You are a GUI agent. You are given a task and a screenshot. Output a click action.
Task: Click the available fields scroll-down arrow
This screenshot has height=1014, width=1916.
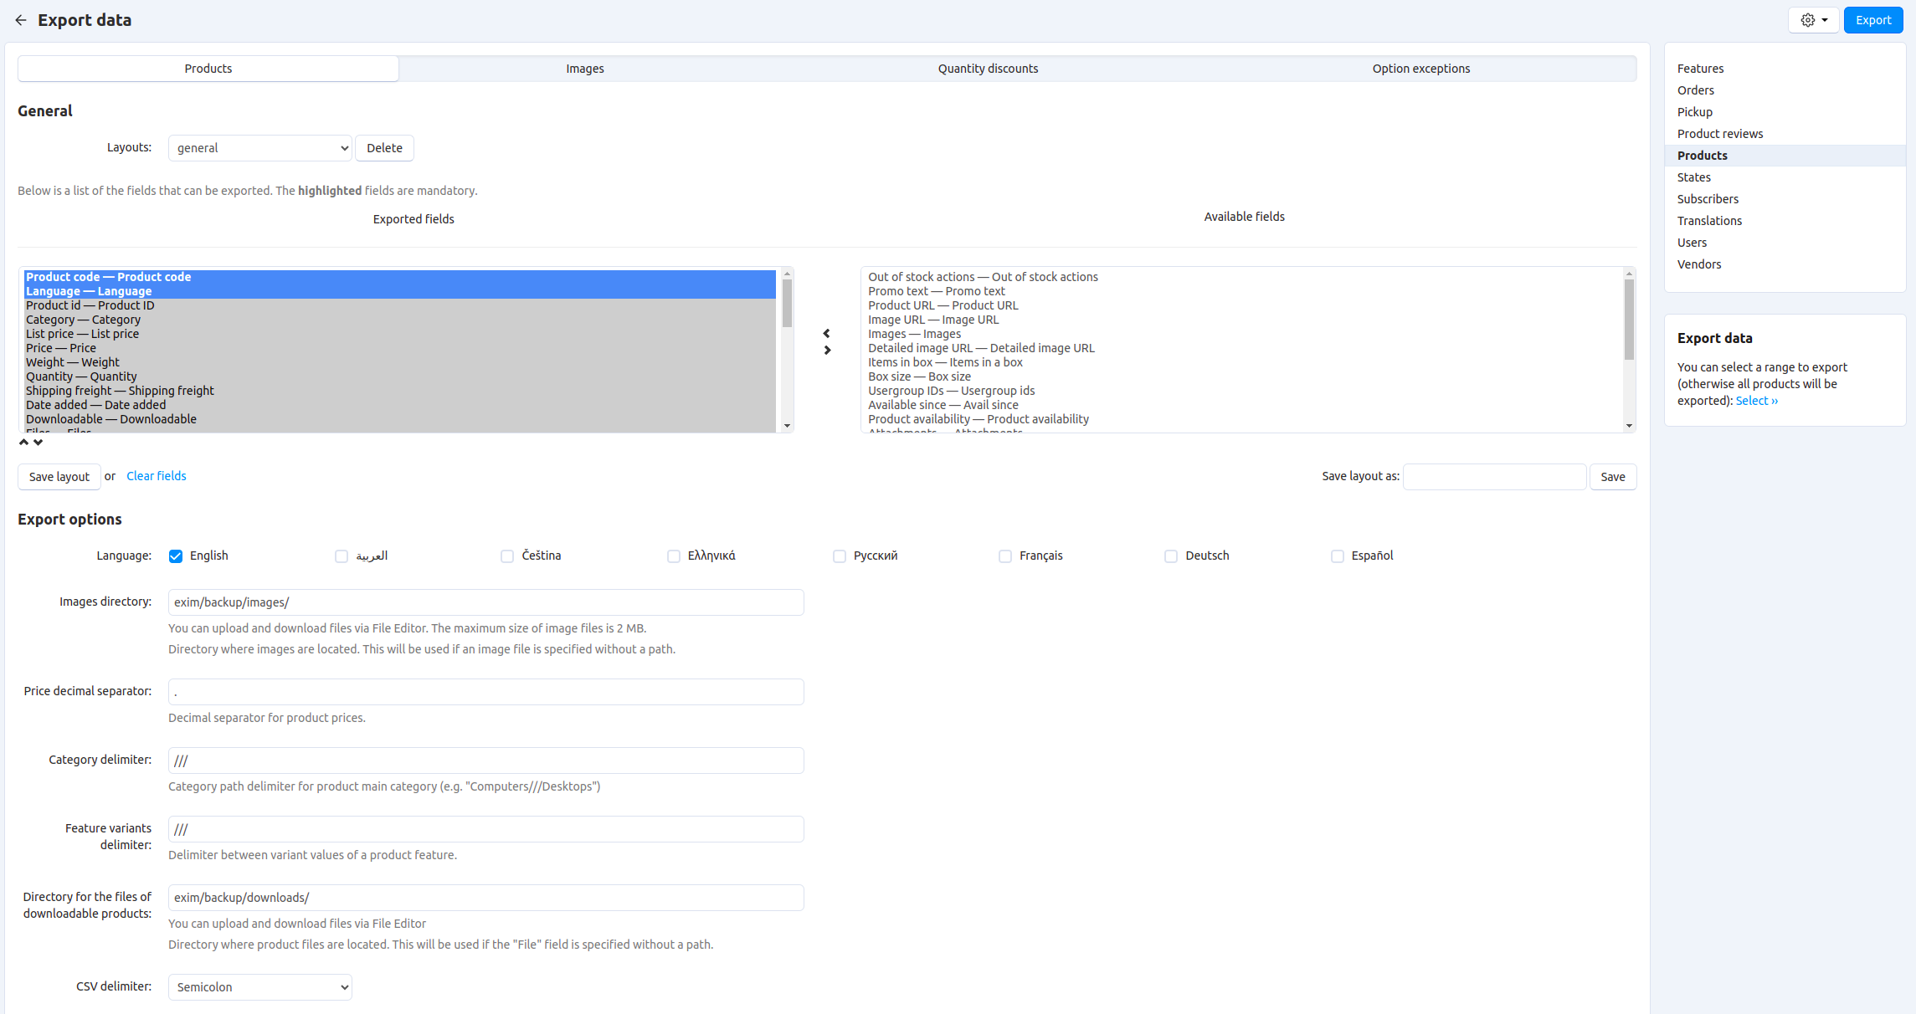[x=1629, y=426]
